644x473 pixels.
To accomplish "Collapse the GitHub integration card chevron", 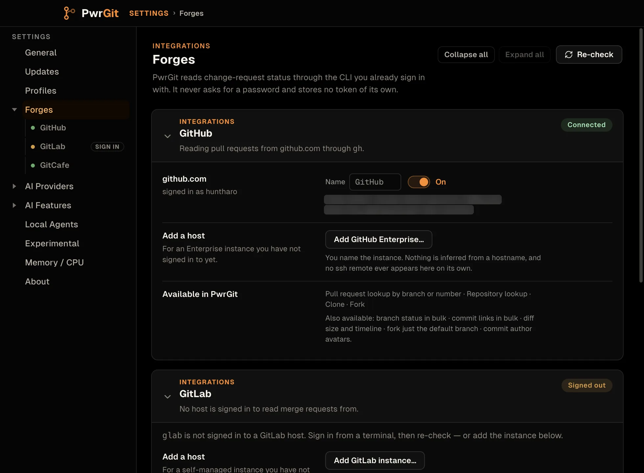I will click(x=168, y=136).
